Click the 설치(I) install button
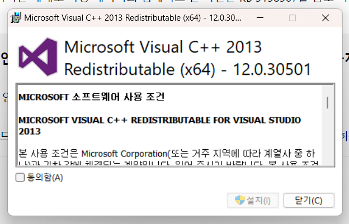The image size is (349, 224). (253, 201)
